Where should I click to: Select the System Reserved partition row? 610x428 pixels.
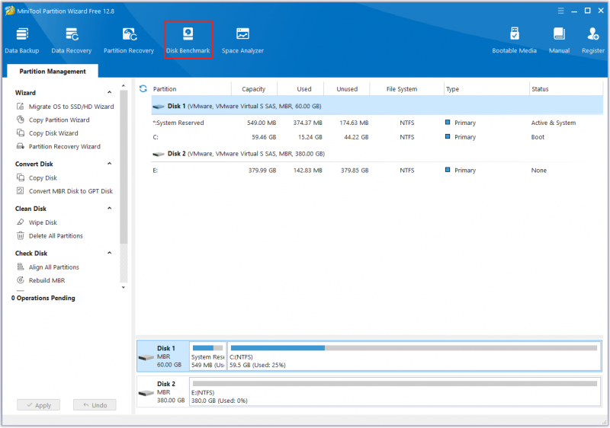377,123
